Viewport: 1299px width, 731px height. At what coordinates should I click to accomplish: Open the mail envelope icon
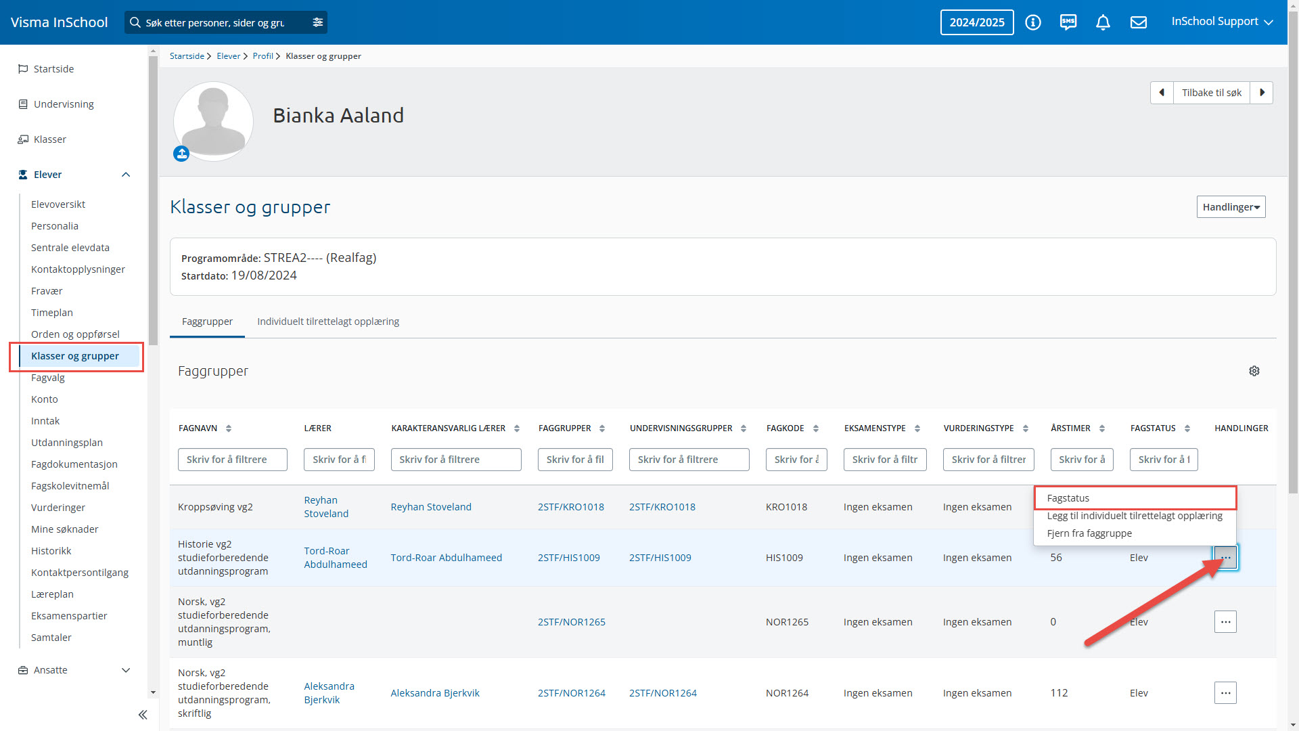click(1139, 22)
